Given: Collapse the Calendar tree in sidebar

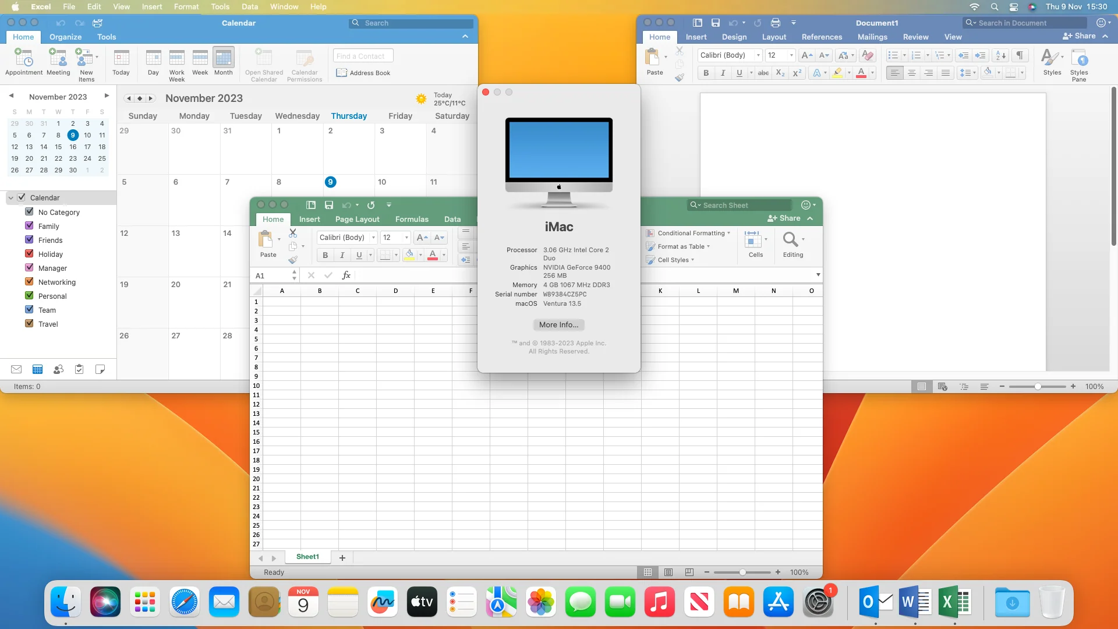Looking at the screenshot, I should click(10, 198).
